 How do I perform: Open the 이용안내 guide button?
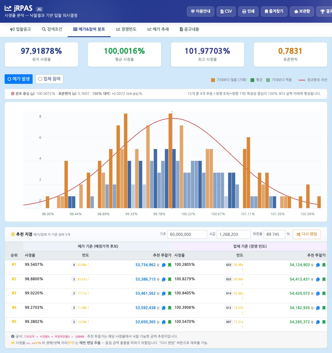point(200,11)
